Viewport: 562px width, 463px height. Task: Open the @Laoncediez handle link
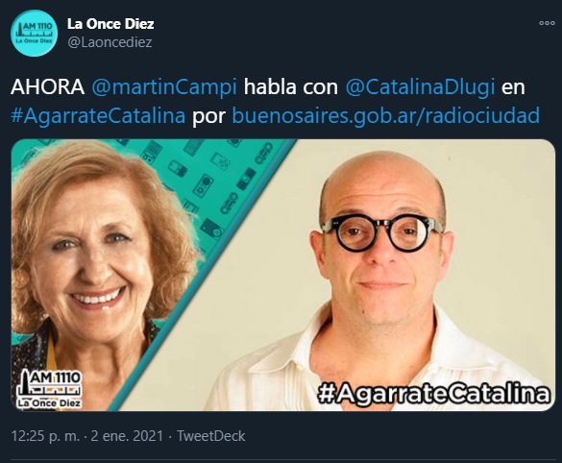click(110, 42)
